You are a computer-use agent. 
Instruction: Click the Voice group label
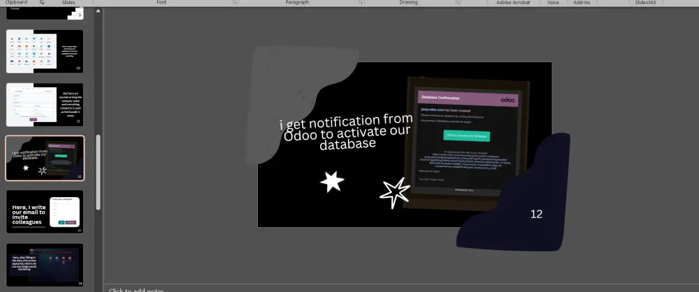(553, 3)
